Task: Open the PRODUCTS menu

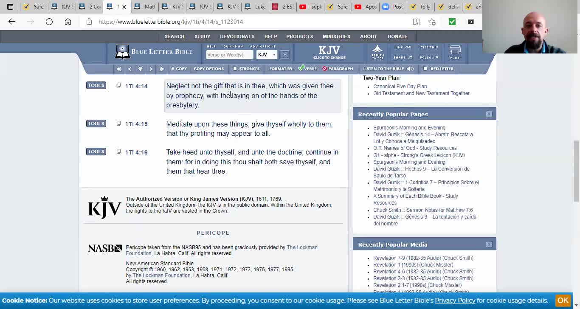Action: coord(300,37)
